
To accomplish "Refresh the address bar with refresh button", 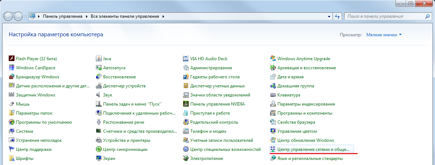I will 337,16.
